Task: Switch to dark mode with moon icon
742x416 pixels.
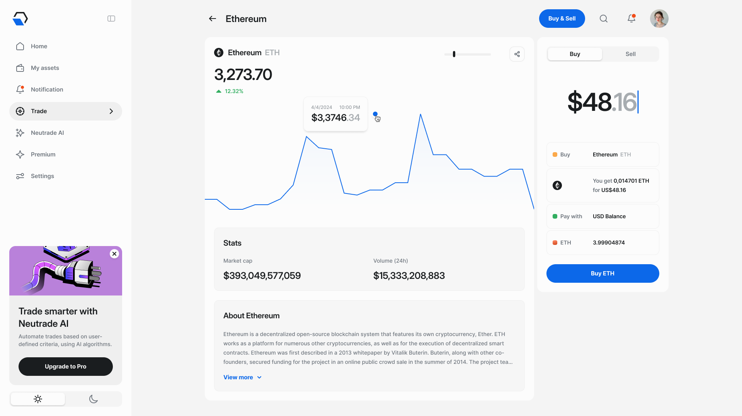Action: (x=94, y=399)
